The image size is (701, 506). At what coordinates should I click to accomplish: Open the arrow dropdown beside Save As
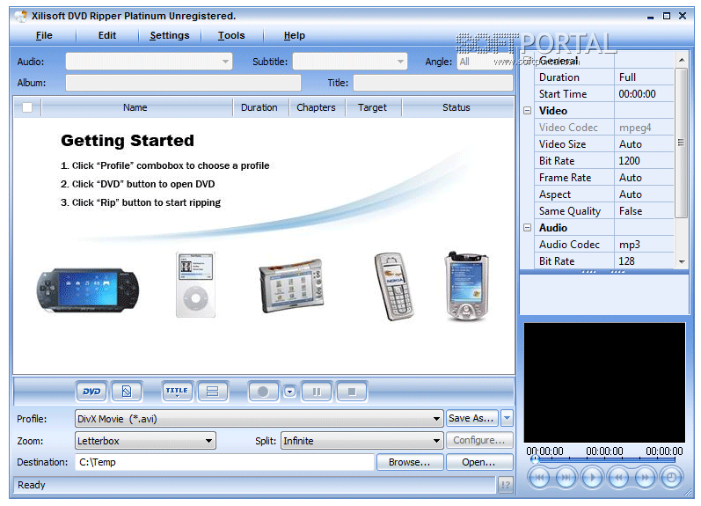[x=507, y=418]
